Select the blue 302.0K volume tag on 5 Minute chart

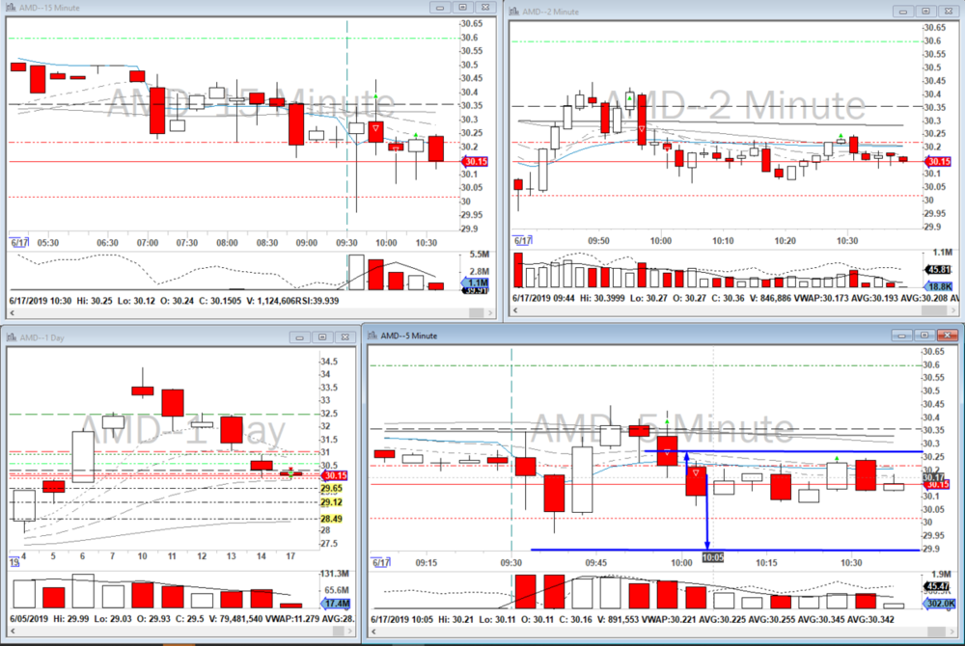point(933,604)
